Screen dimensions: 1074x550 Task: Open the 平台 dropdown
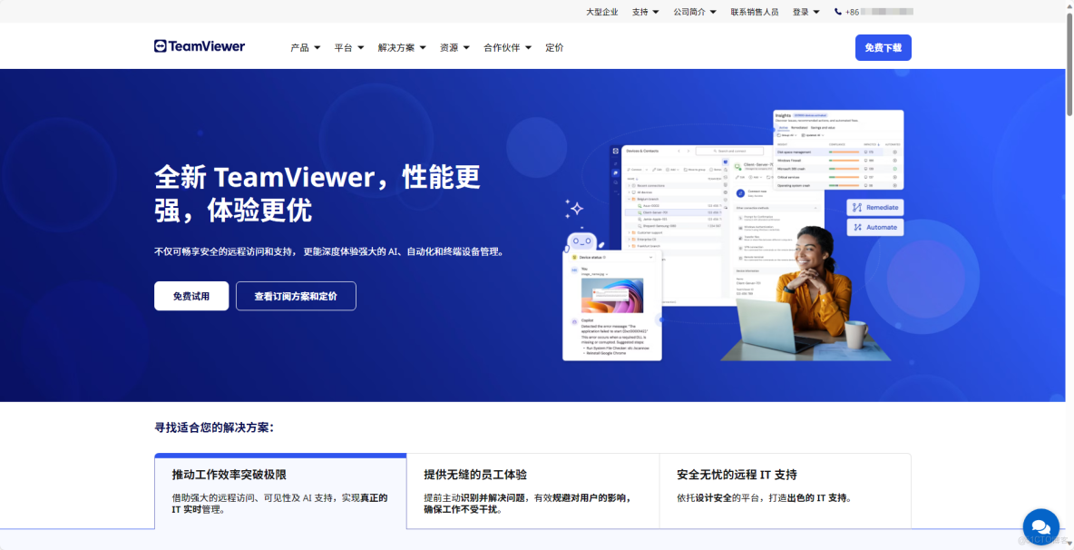347,46
